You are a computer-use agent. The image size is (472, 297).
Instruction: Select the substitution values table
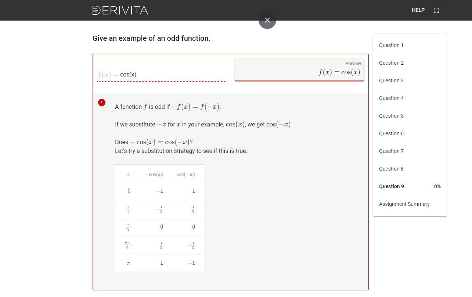[x=159, y=218]
